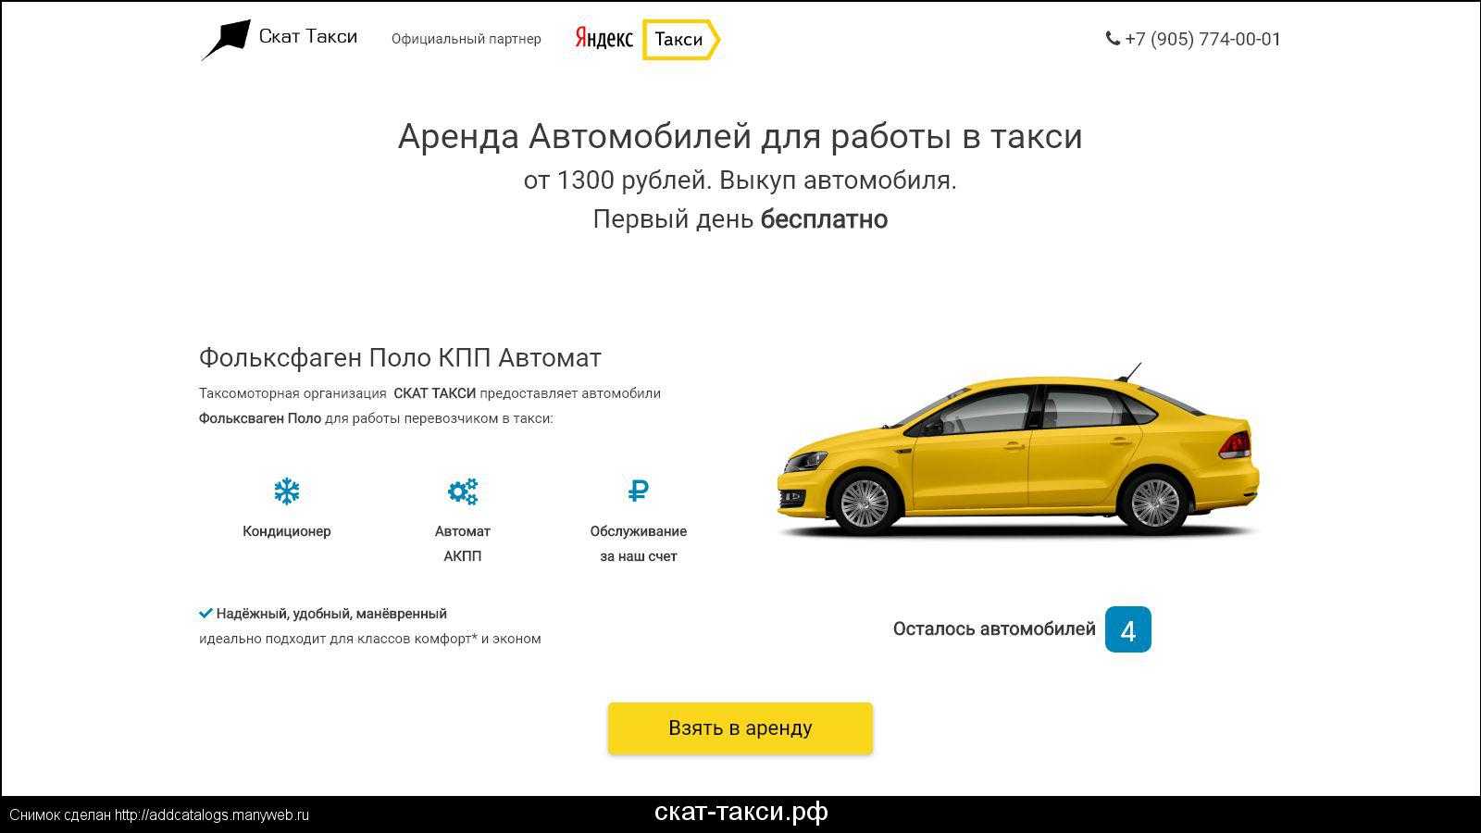Click the Надёжный, удобный, манёвренный text
This screenshot has height=833, width=1481.
click(331, 614)
